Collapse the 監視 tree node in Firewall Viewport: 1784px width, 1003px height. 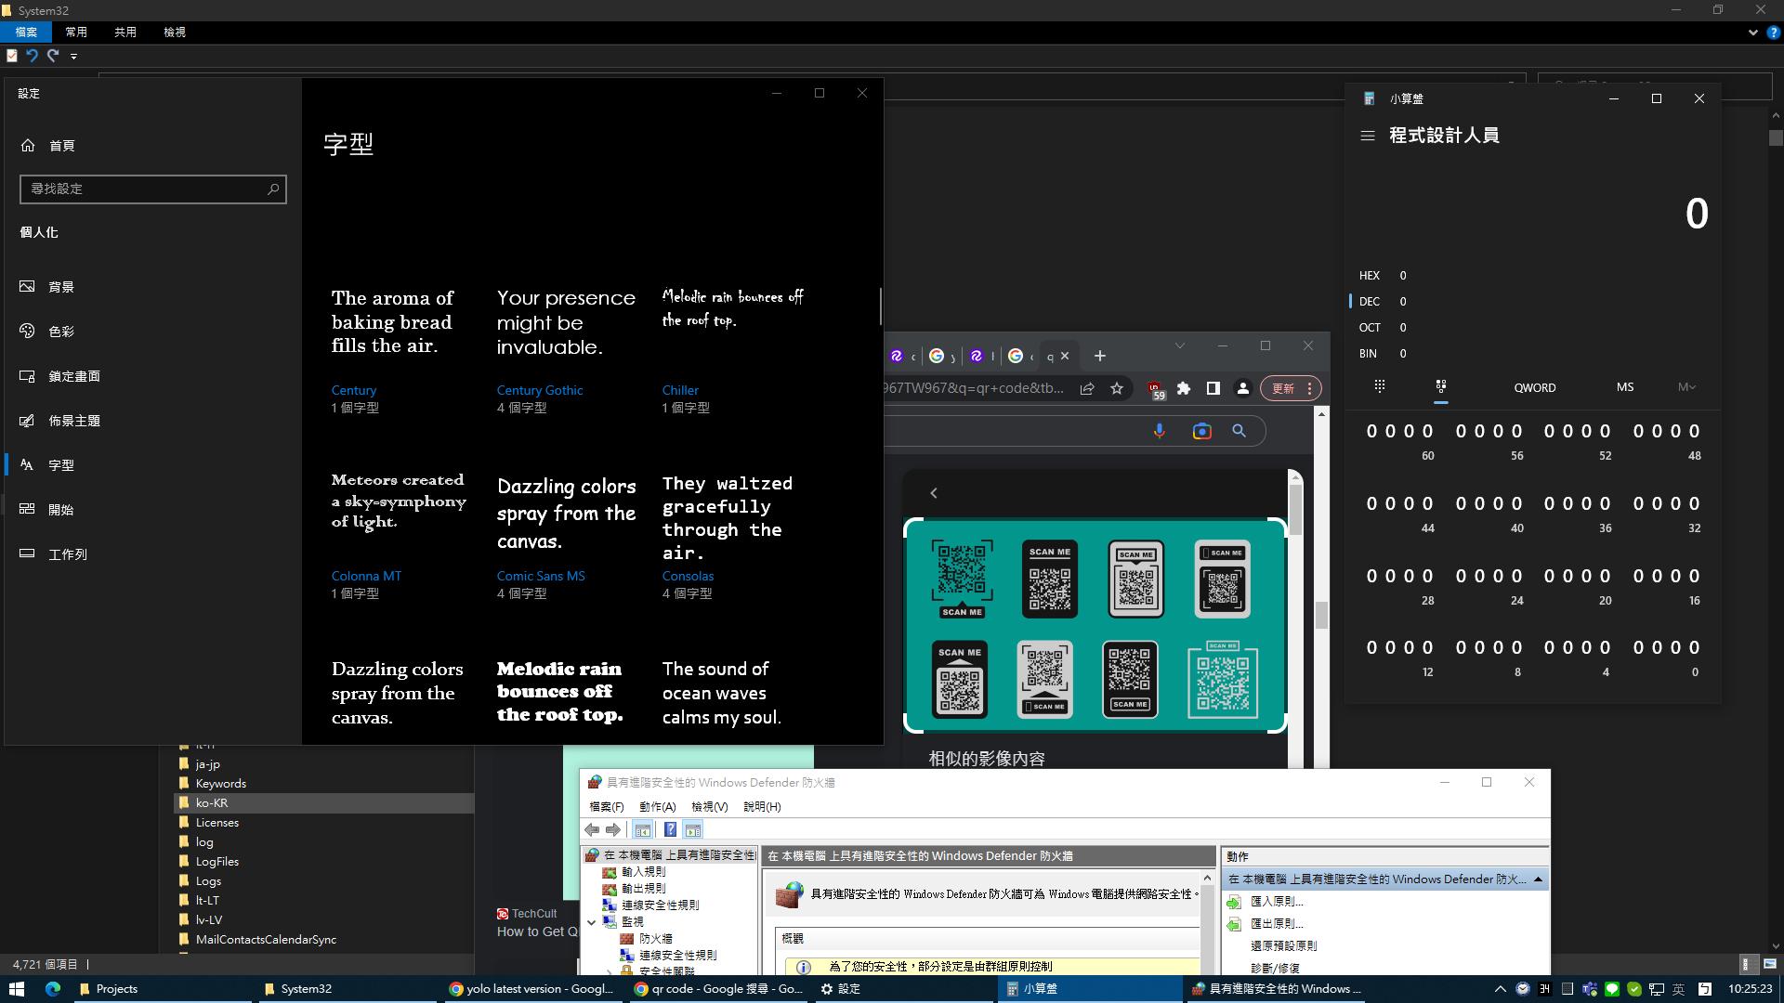(592, 922)
